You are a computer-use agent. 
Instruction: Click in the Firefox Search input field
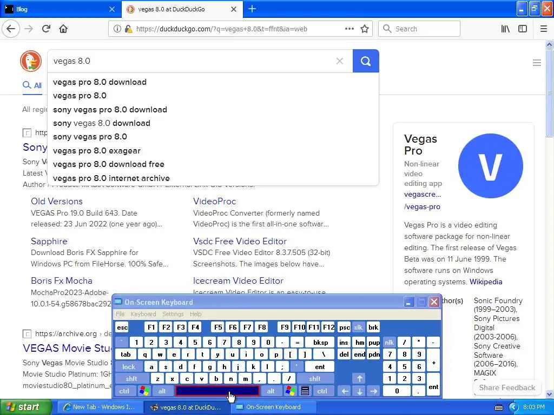point(419,29)
